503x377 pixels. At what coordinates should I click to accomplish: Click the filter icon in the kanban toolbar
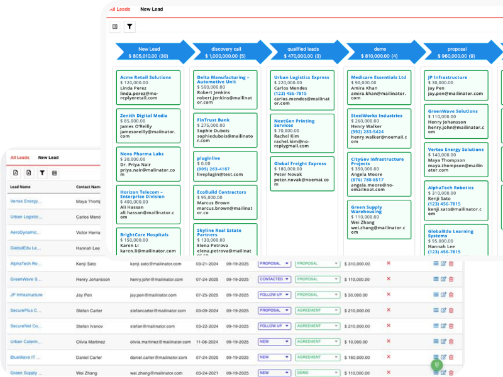(x=130, y=26)
